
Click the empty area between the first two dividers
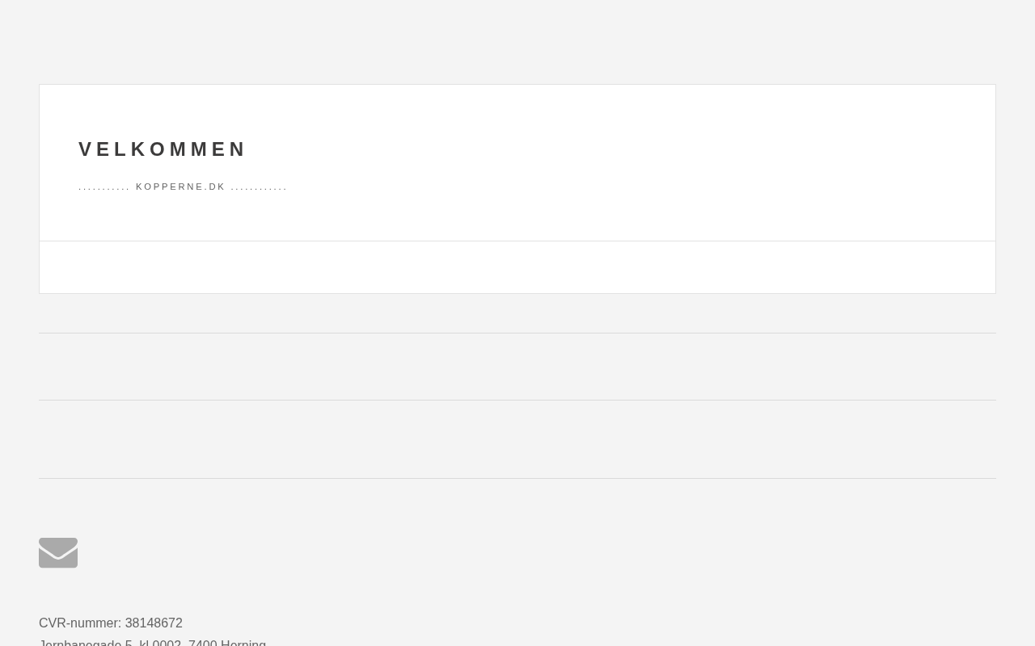point(517,367)
